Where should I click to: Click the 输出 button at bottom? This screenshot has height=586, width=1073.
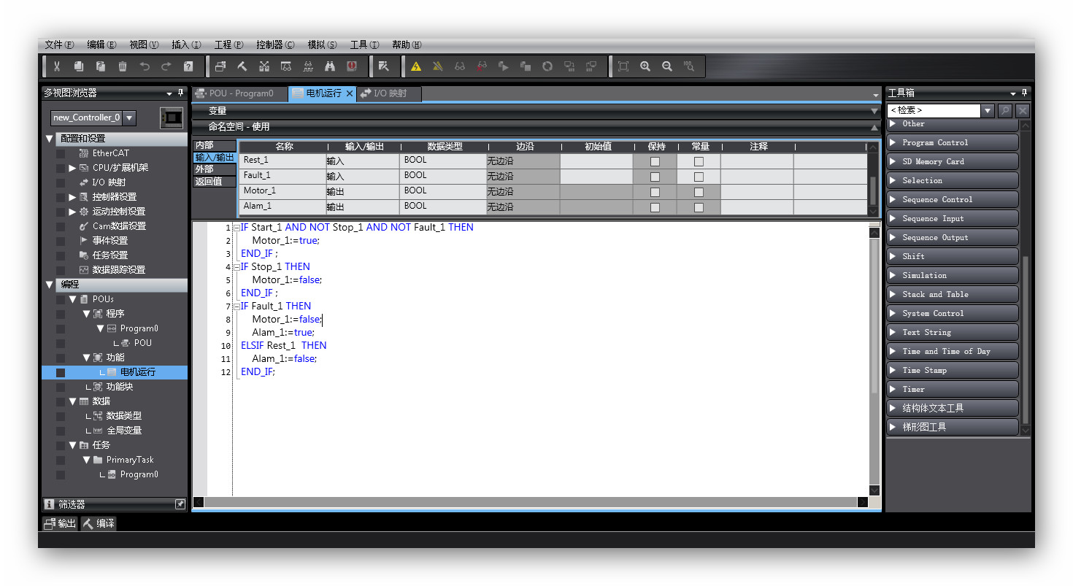pyautogui.click(x=60, y=523)
